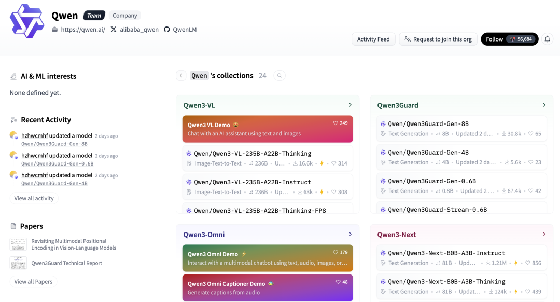Open Qwen/Qwen3-VL-235B-A22B-Instruct model
This screenshot has width=560, height=302.
pos(268,187)
